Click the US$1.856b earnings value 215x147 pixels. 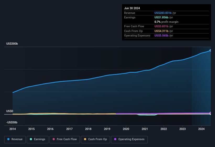tap(161, 17)
